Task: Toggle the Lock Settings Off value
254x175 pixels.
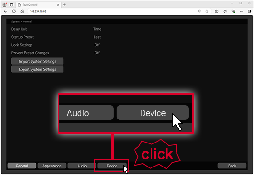Action: 97,45
